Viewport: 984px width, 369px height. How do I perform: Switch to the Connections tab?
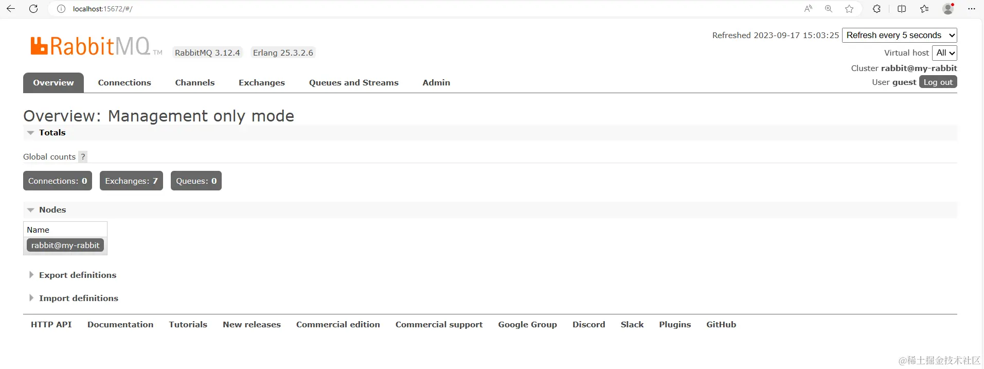tap(124, 83)
